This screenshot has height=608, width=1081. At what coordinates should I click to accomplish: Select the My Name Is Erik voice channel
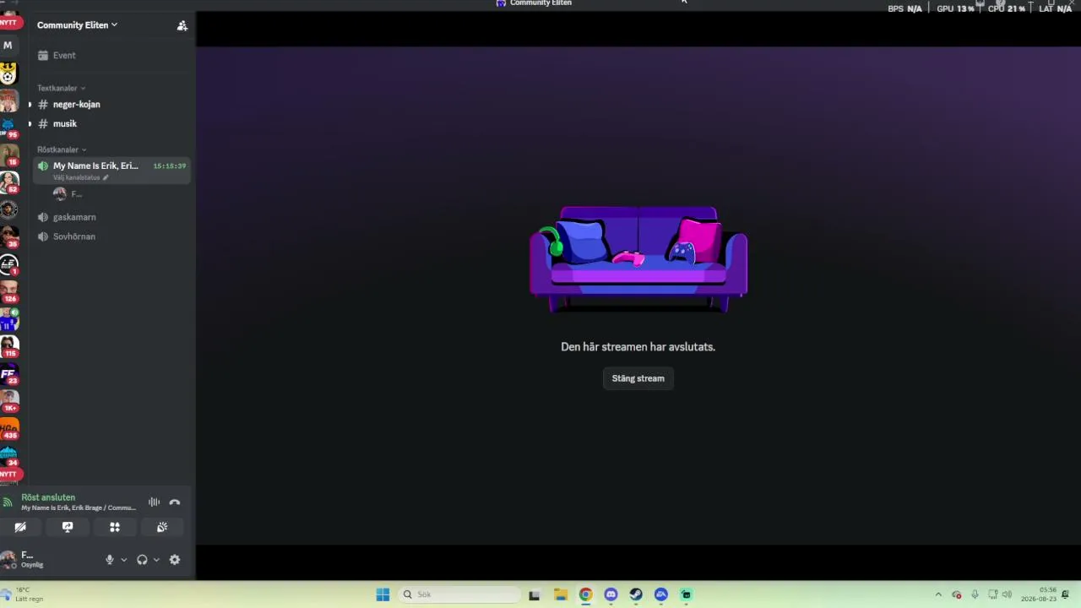(x=111, y=170)
